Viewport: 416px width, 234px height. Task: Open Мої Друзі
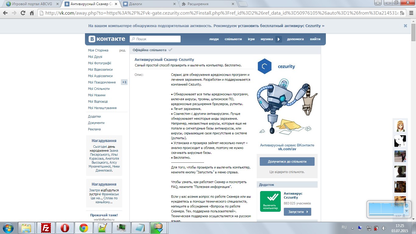point(95,57)
